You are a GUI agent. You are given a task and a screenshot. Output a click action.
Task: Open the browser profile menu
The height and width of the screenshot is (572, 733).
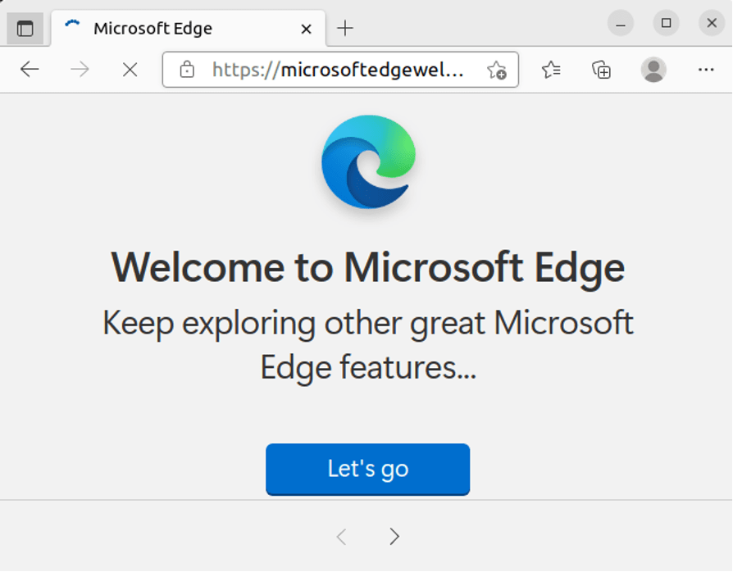point(653,70)
